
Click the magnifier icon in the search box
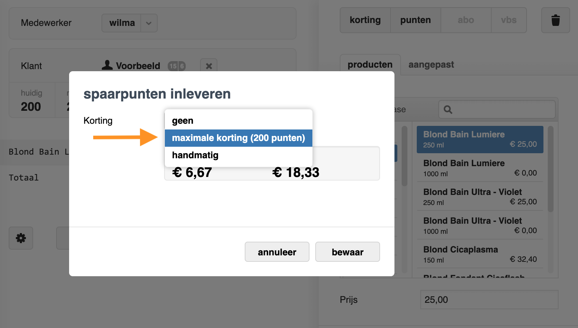[x=448, y=109]
